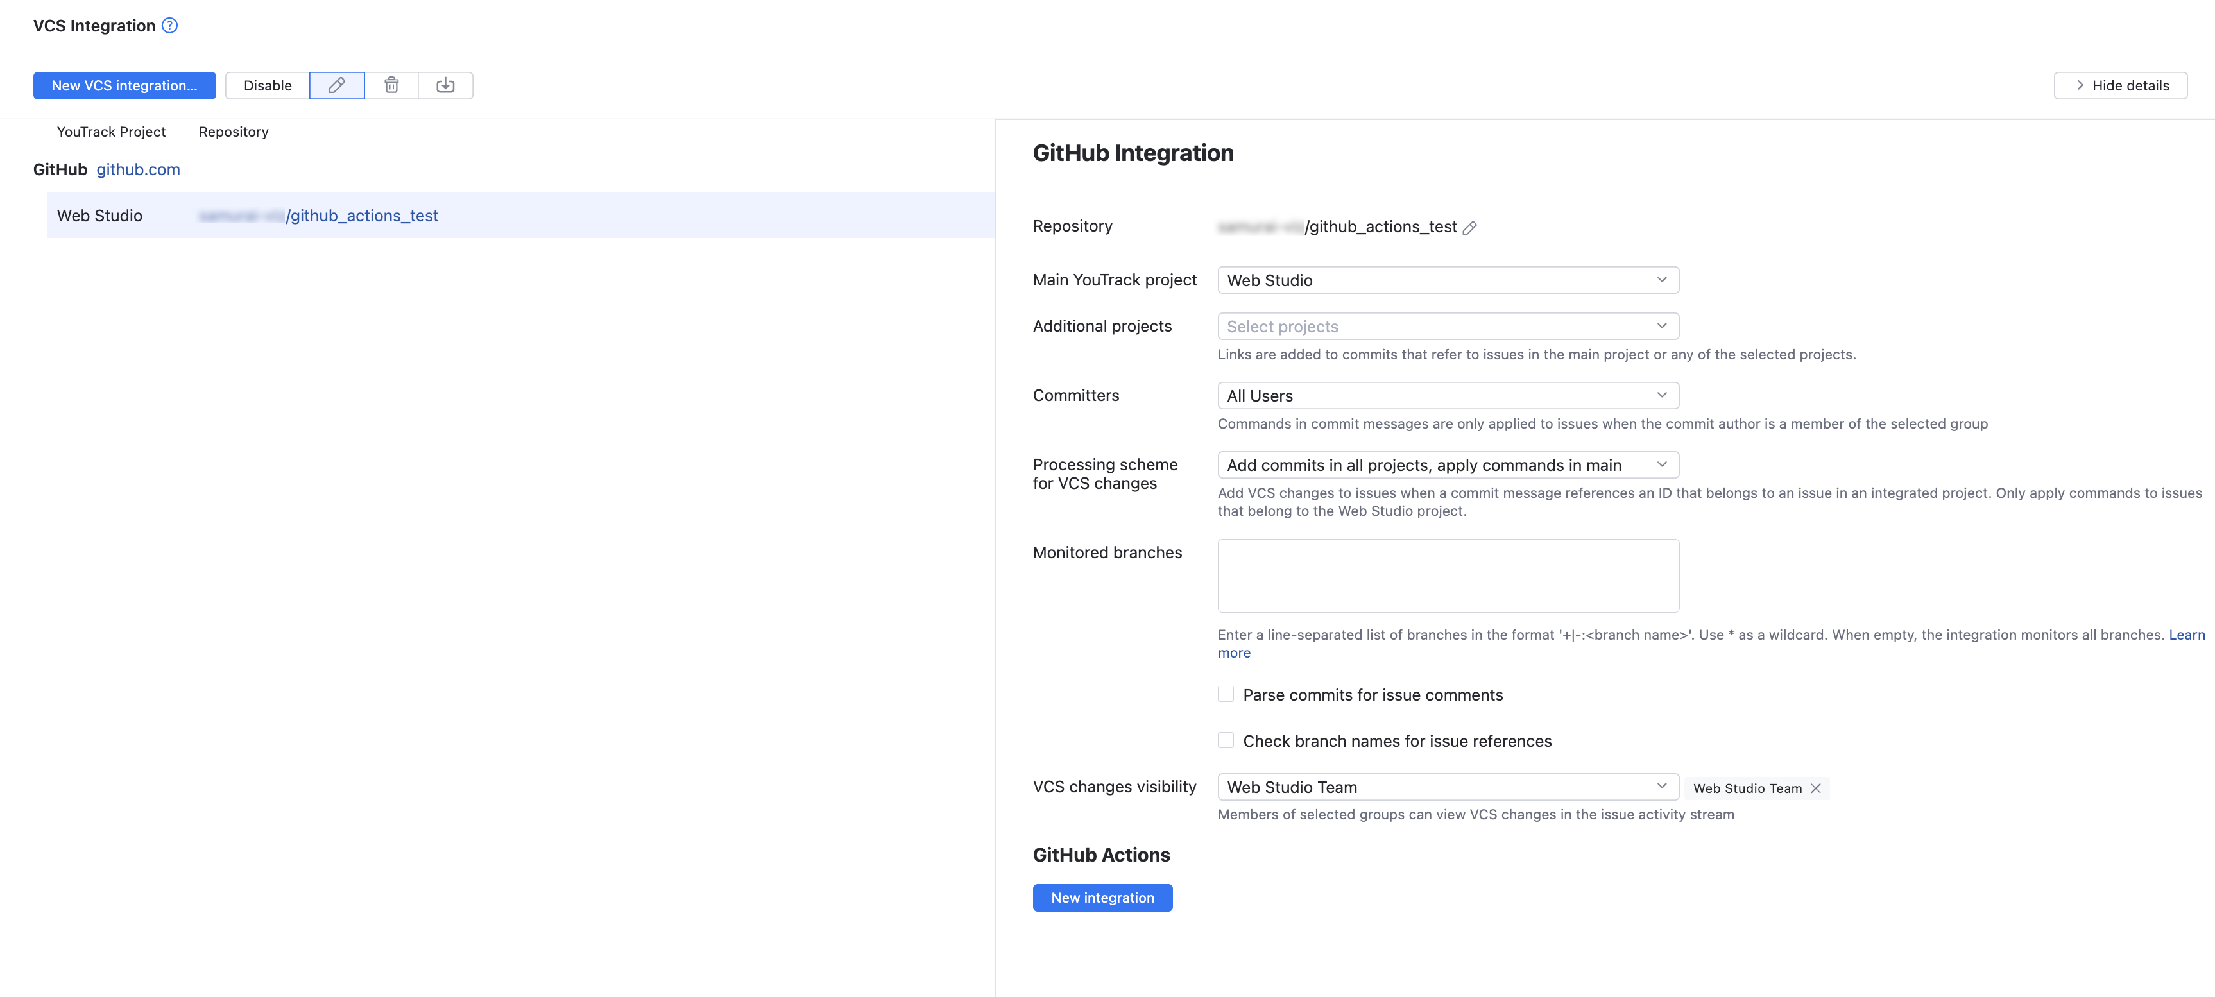Remove the Web Studio Team tag
The width and height of the screenshot is (2215, 997).
(x=1815, y=788)
